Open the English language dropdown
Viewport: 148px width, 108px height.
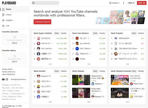114,3
